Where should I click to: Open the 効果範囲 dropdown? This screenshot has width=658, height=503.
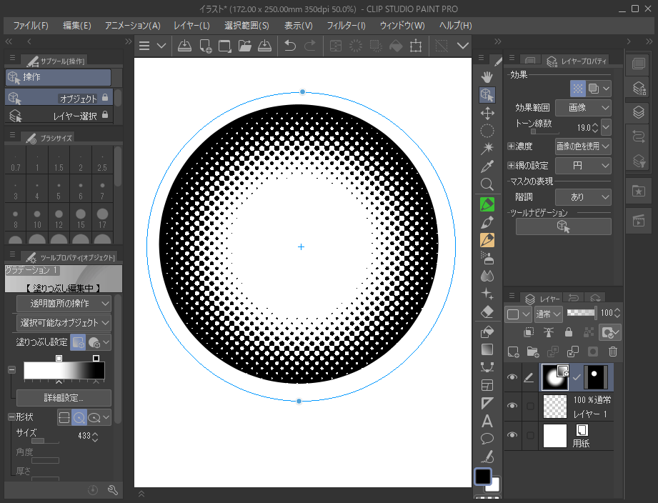pos(584,108)
